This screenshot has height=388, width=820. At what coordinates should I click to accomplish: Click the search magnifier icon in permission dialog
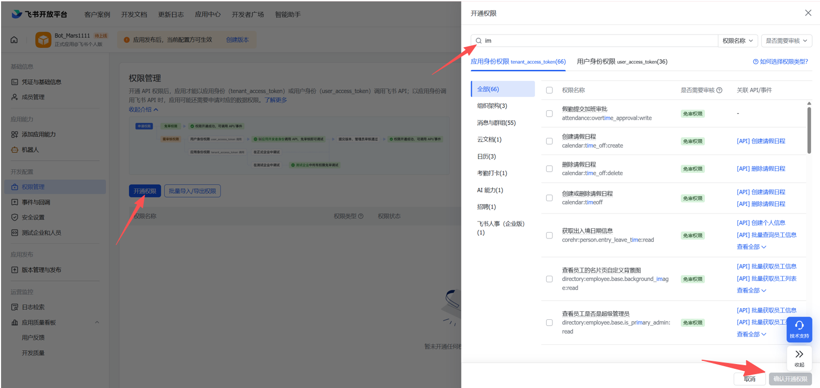(x=478, y=40)
